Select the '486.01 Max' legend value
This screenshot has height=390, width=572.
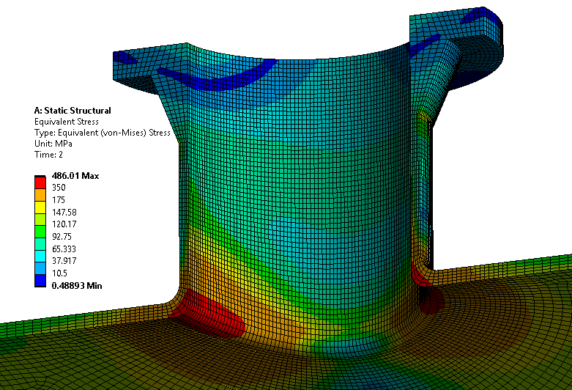[x=75, y=176]
